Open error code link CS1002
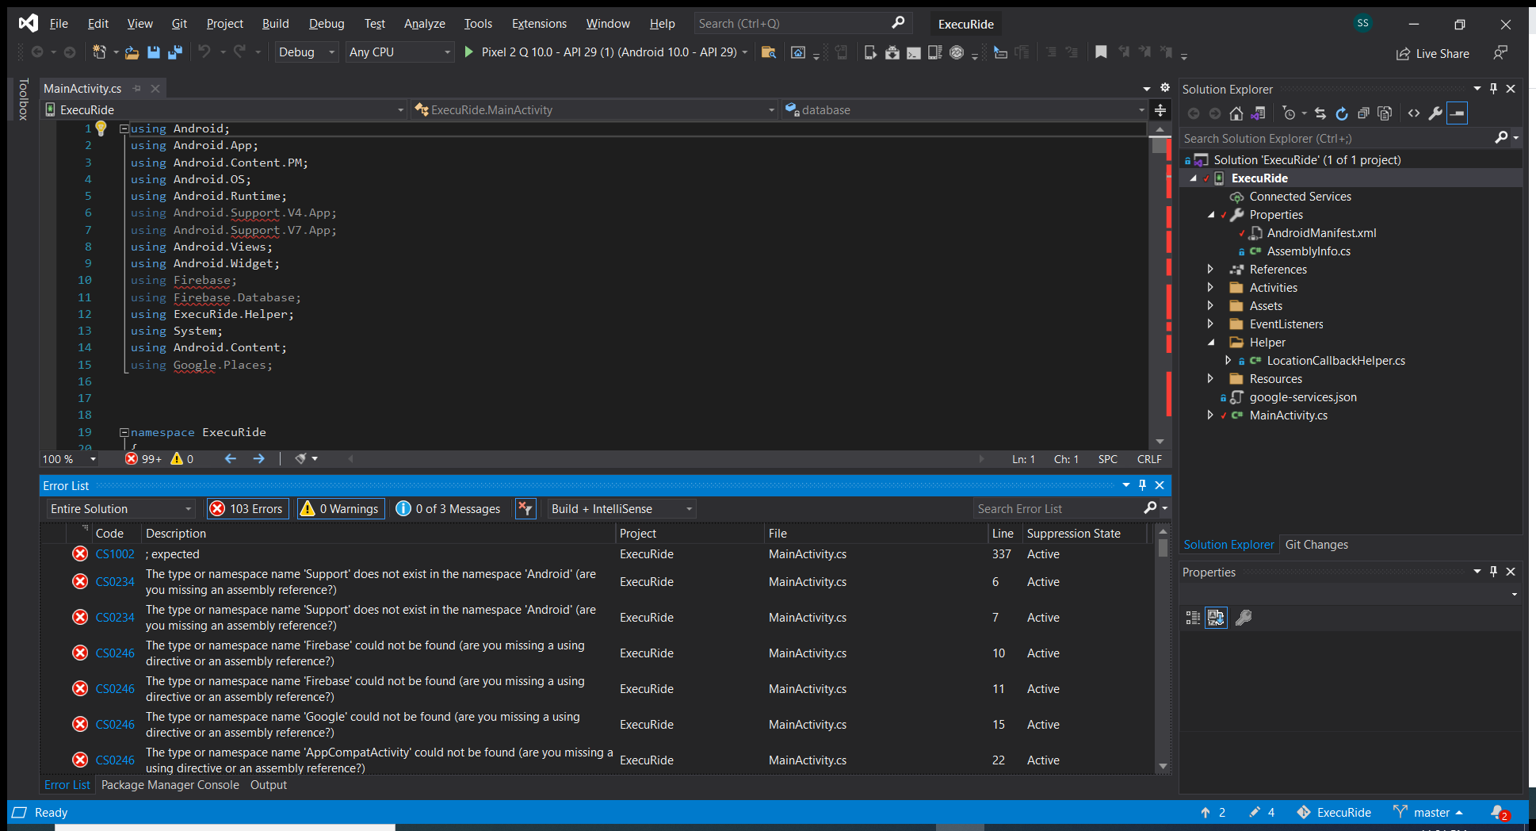Screen dimensions: 1536x831 tap(115, 554)
